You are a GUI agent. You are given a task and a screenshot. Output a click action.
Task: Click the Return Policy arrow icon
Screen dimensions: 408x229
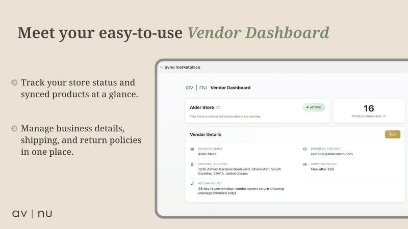click(x=192, y=184)
